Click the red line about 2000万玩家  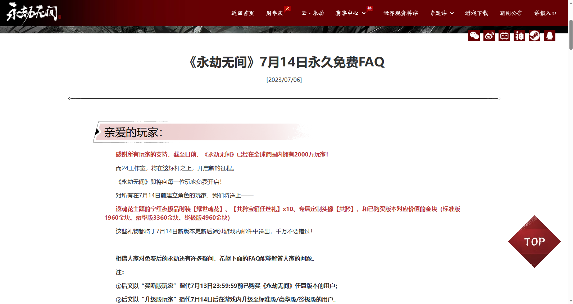[x=222, y=154]
